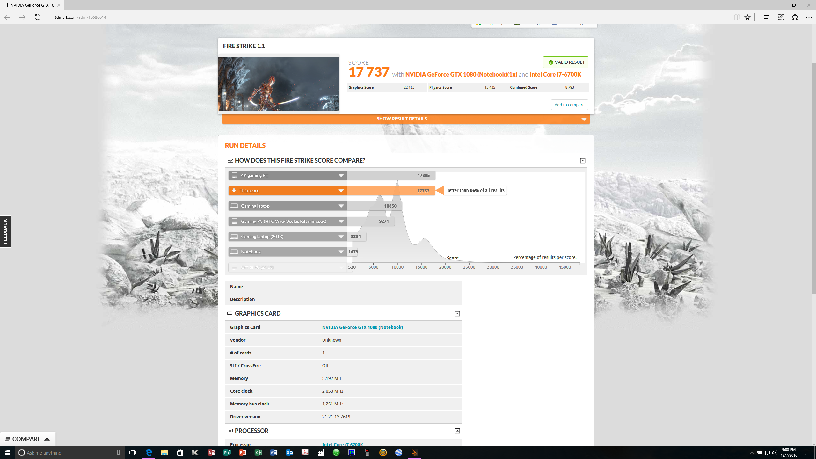Screen dimensions: 816x459
Task: Open File Explorer from the taskbar
Action: pos(164,453)
